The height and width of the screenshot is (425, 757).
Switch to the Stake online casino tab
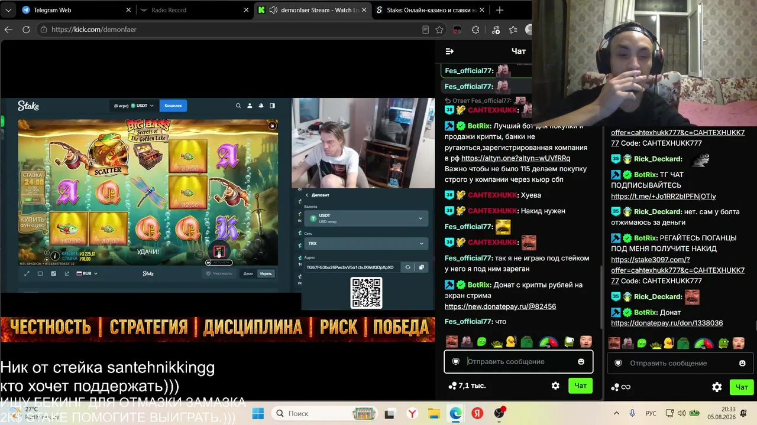coord(431,10)
